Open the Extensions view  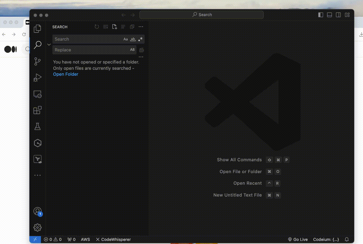point(38,110)
